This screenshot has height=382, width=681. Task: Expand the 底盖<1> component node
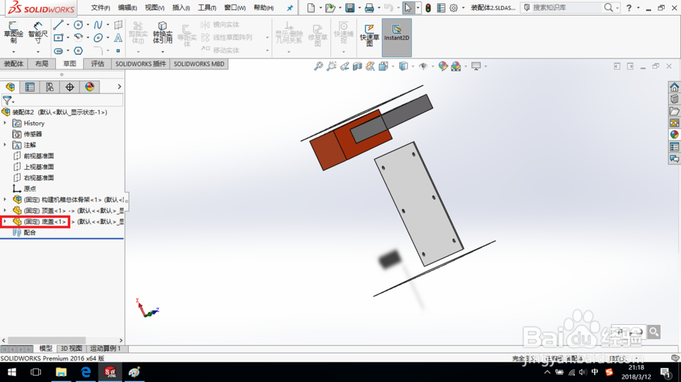(5, 221)
